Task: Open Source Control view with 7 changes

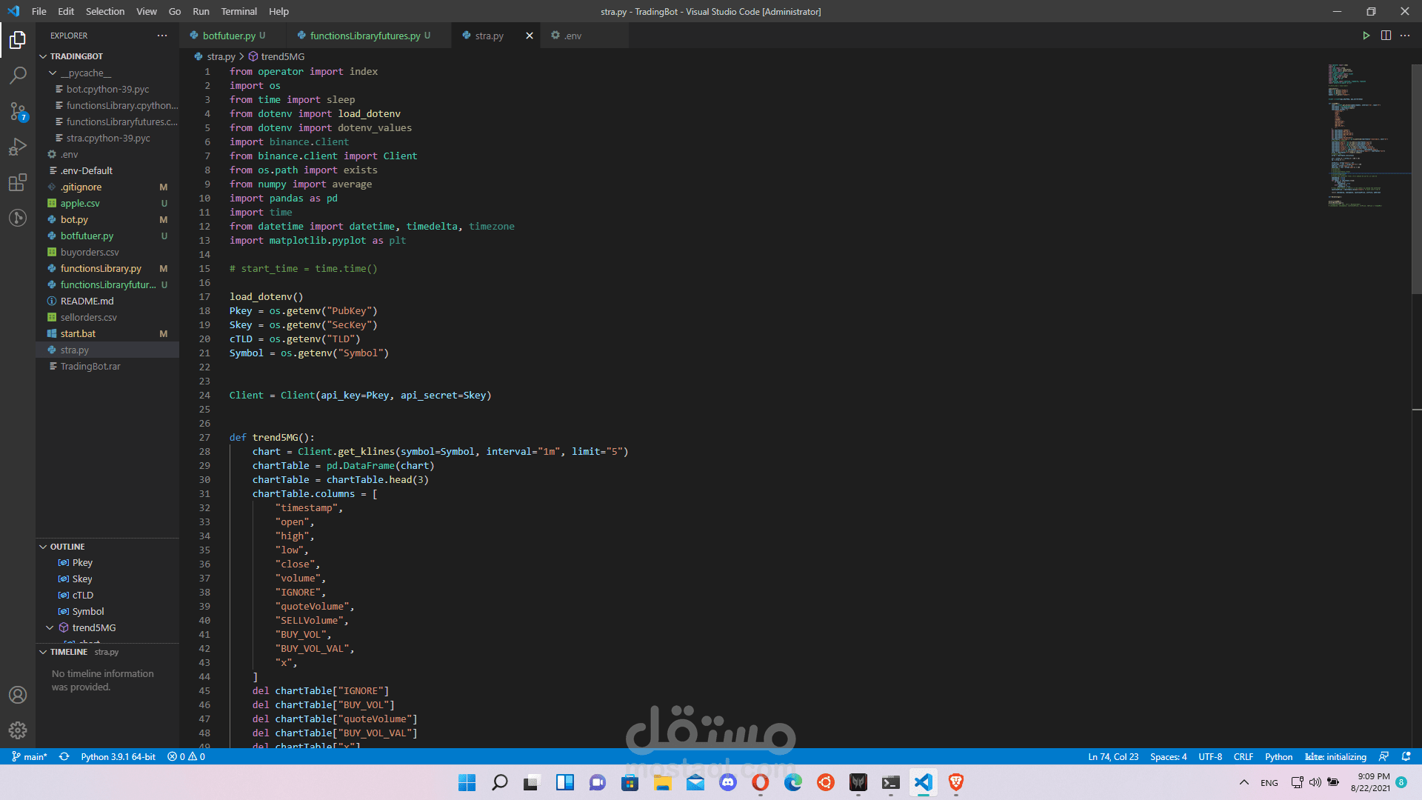Action: point(18,111)
